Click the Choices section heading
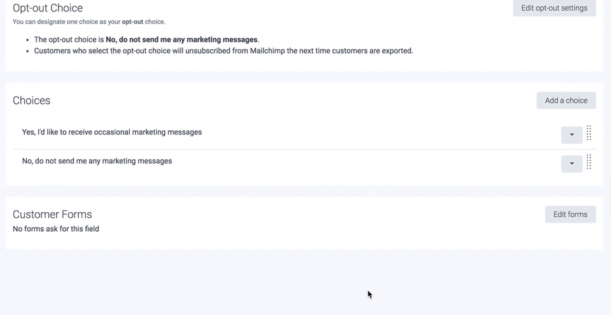Screen dimensions: 611x315 [31, 100]
